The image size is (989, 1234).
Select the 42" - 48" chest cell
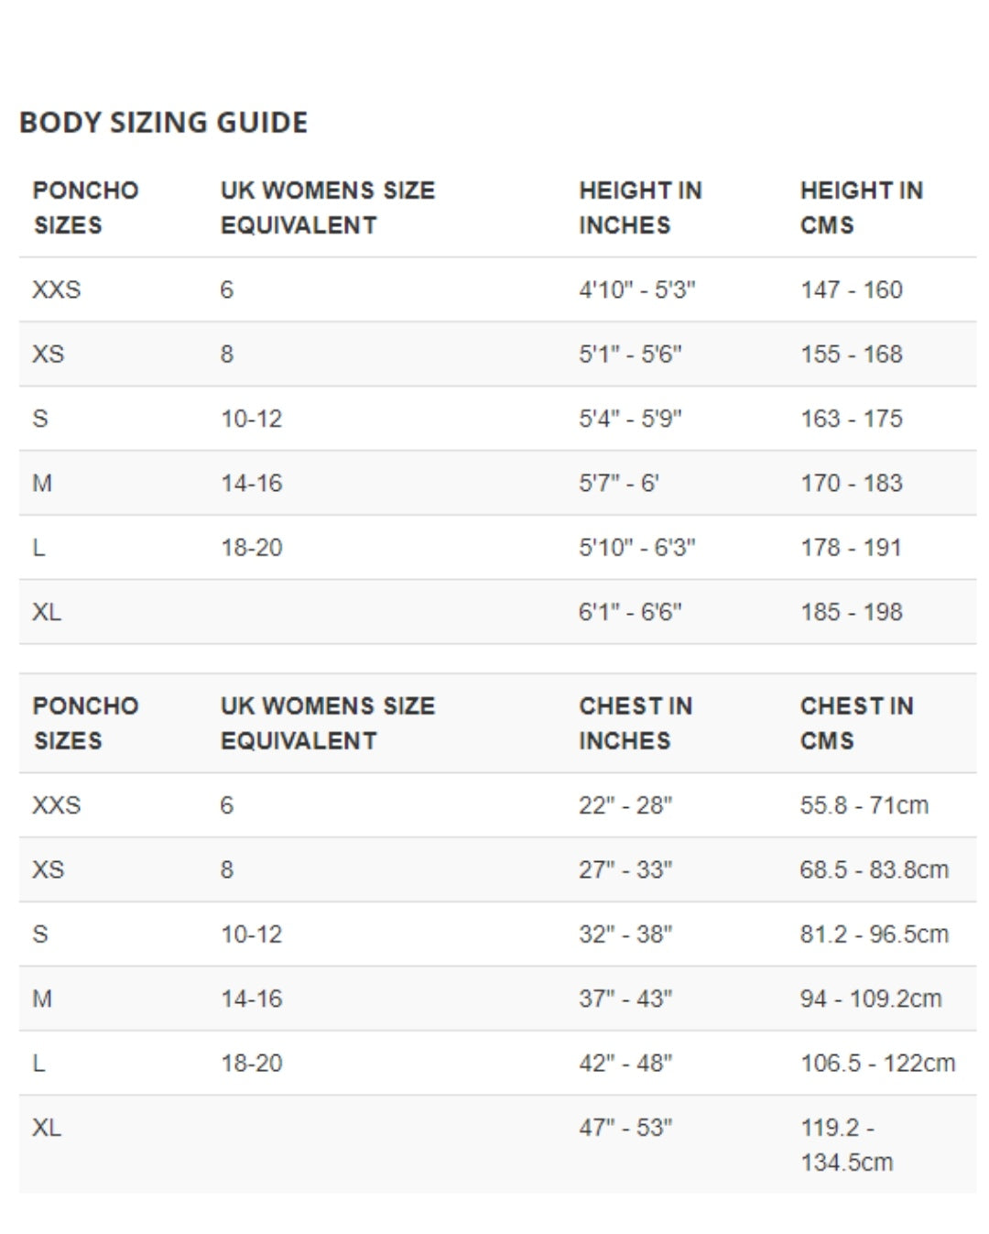click(625, 1064)
